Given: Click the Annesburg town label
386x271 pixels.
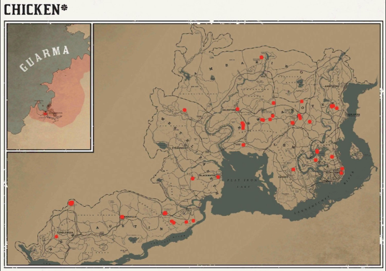Looking at the screenshot, I should (332, 86).
